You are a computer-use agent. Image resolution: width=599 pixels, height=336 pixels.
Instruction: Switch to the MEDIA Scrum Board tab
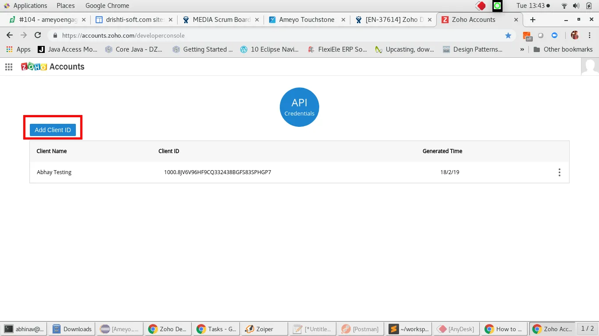click(x=221, y=20)
